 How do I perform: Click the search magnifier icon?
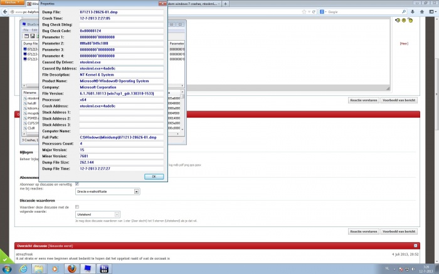point(404,12)
